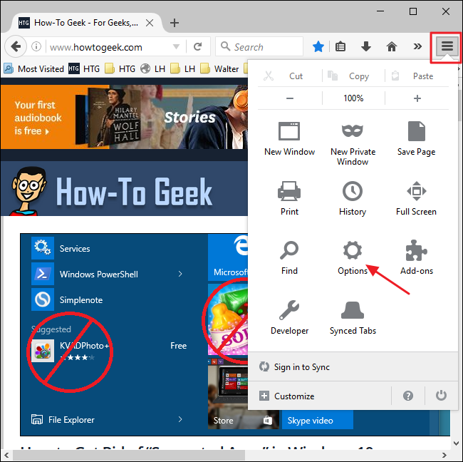Open a New Window
Viewport: 463px width, 462px height.
(x=289, y=138)
